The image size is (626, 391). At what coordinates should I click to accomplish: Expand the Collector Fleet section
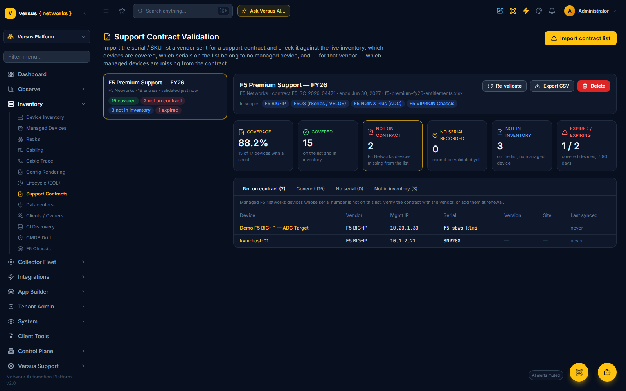tap(47, 262)
